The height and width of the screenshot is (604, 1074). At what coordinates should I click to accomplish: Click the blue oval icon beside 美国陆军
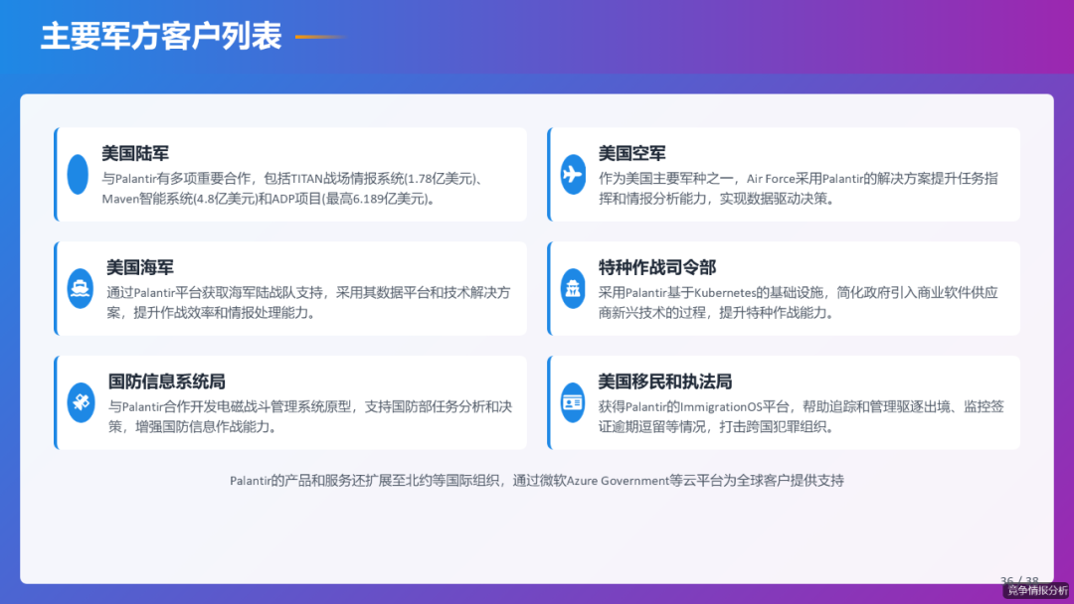tap(79, 175)
